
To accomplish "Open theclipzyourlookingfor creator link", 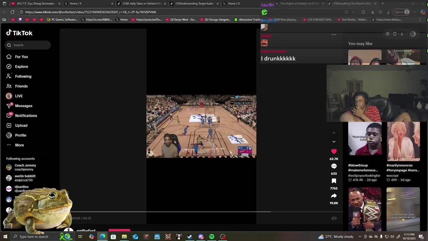I will [x=364, y=176].
